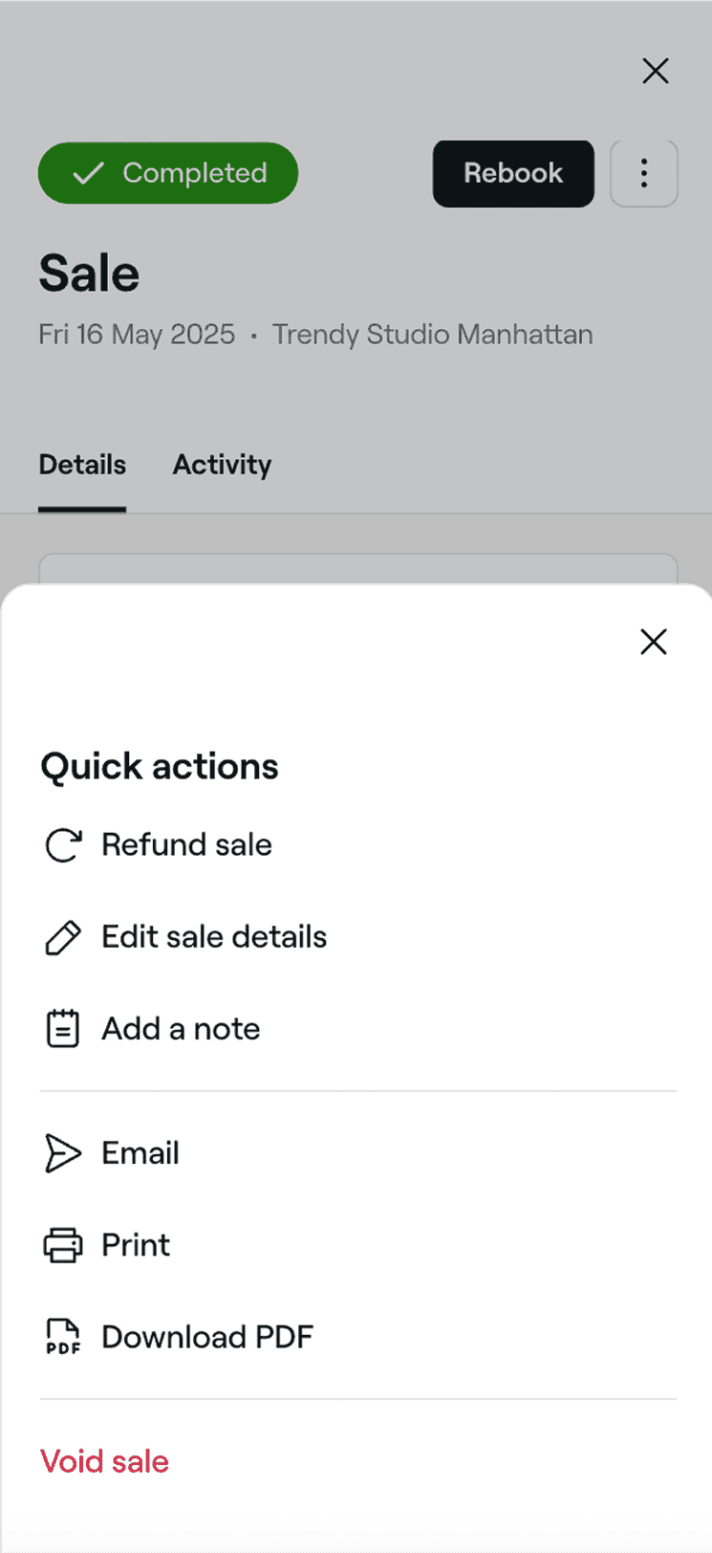Click the green Completed status pill
Screen dimensions: 712x1553
pos(167,173)
